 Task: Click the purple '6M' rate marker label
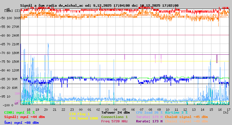pyautogui.click(x=16, y=103)
